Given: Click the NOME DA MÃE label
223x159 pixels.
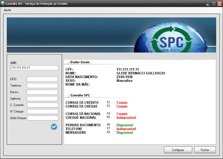Looking at the screenshot, I should pyautogui.click(x=78, y=85).
